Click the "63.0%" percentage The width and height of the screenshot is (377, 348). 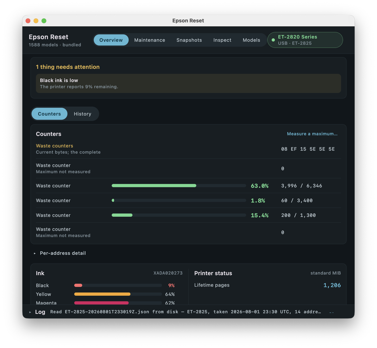260,186
